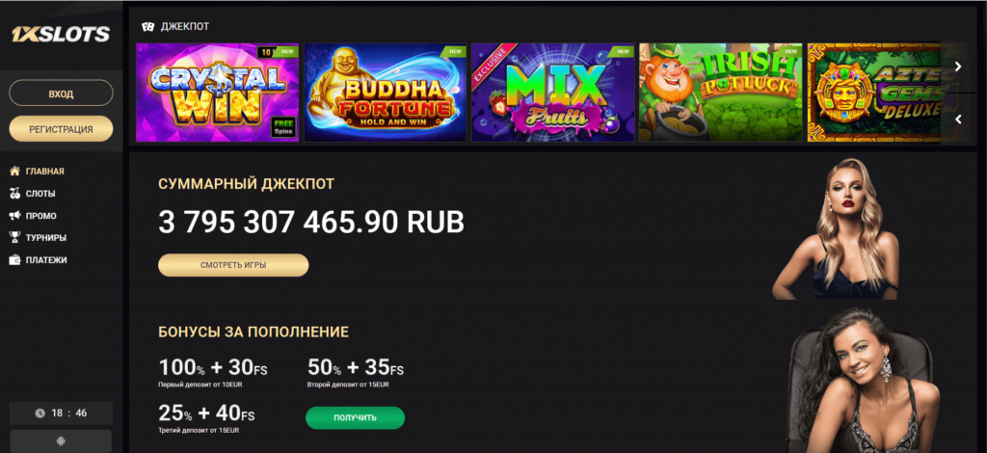Click the Смотреть игры button
The height and width of the screenshot is (453, 987).
pos(233,265)
